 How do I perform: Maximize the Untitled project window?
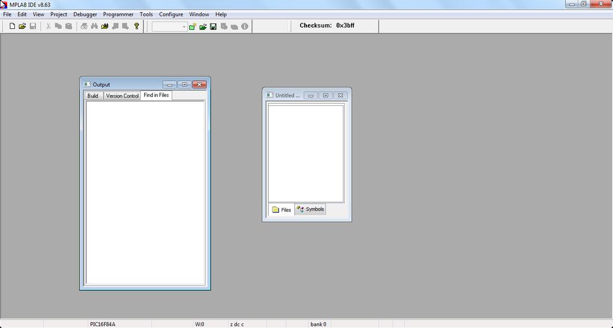(325, 95)
